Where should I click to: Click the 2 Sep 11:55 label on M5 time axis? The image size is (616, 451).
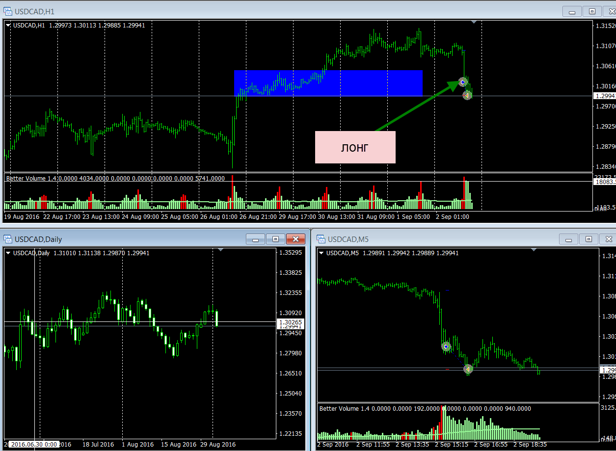373,445
